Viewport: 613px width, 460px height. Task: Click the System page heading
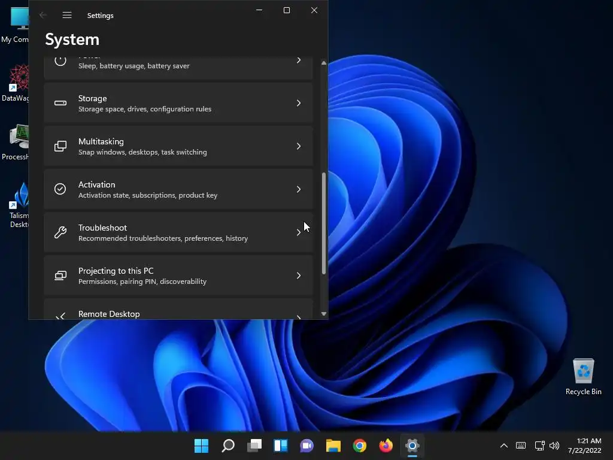click(x=72, y=40)
